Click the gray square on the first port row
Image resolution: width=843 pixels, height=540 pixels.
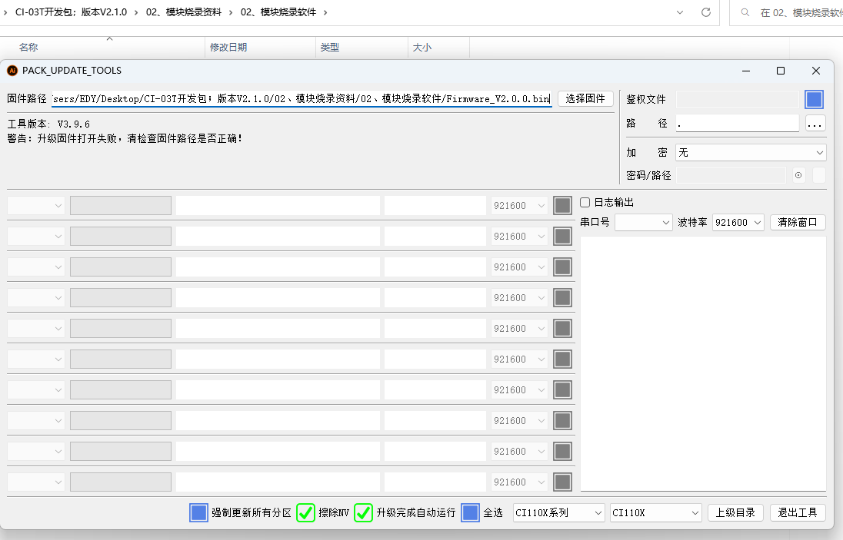[562, 206]
